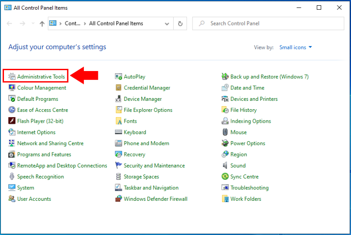This screenshot has height=235, width=351.
Task: Open the recent locations dropdown arrow
Action: pos(33,23)
